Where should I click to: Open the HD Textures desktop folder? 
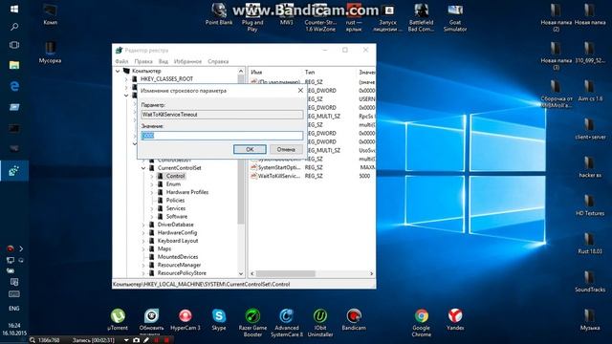point(590,205)
